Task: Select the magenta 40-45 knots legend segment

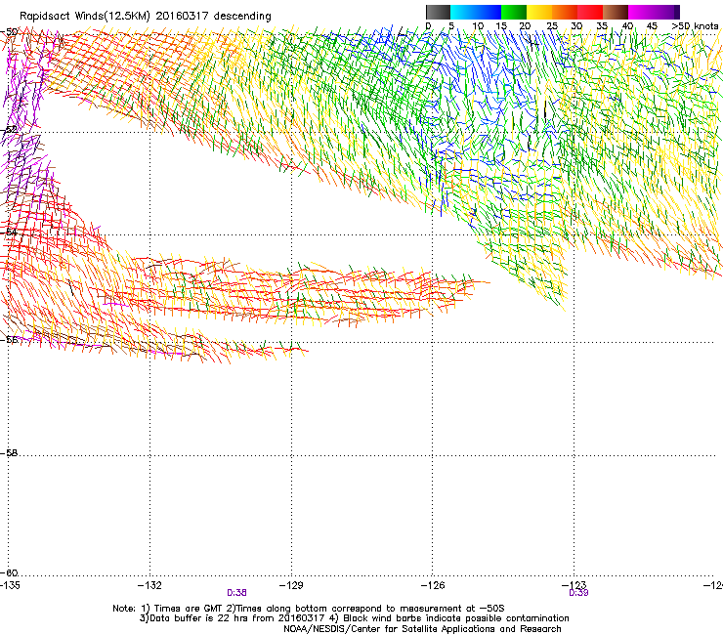Action: (x=641, y=12)
